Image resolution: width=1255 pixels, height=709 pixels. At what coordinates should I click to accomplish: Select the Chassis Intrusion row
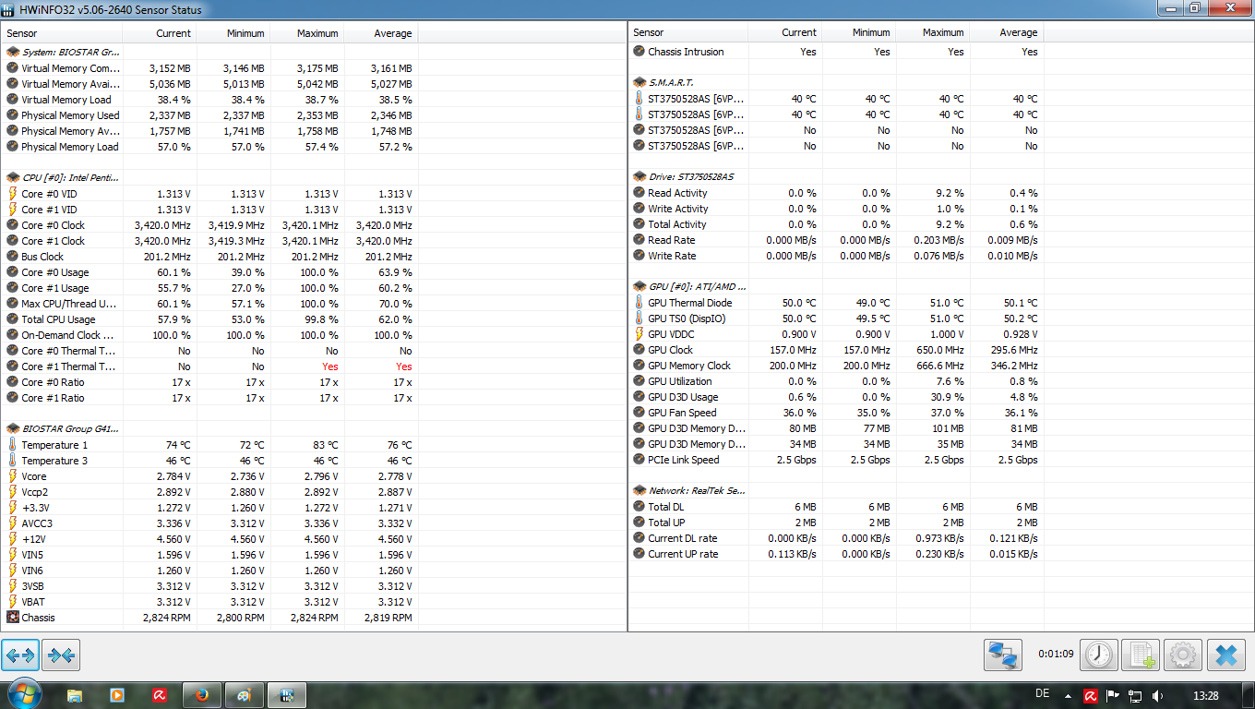(x=836, y=52)
